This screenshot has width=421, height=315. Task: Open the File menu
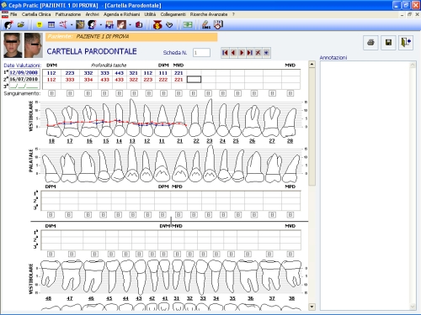pyautogui.click(x=13, y=14)
